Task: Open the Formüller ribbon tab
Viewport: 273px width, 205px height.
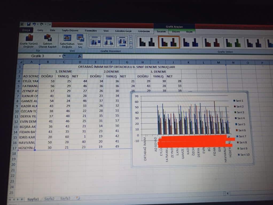Action: (91, 31)
